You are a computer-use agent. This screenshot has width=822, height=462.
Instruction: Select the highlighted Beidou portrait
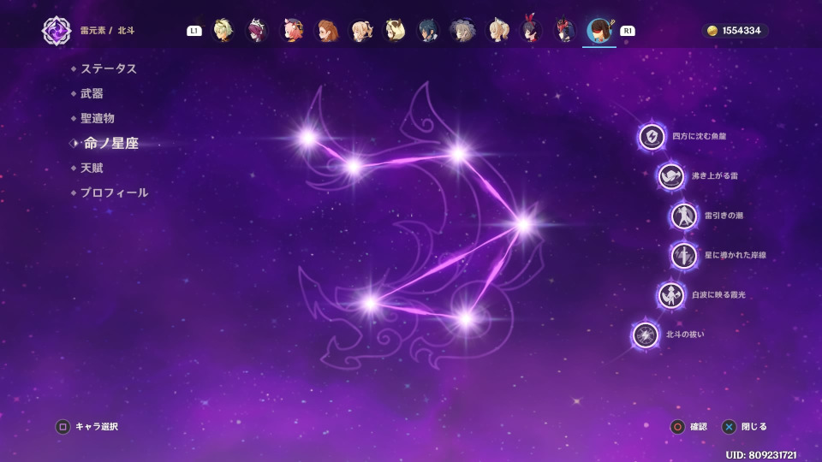point(599,31)
